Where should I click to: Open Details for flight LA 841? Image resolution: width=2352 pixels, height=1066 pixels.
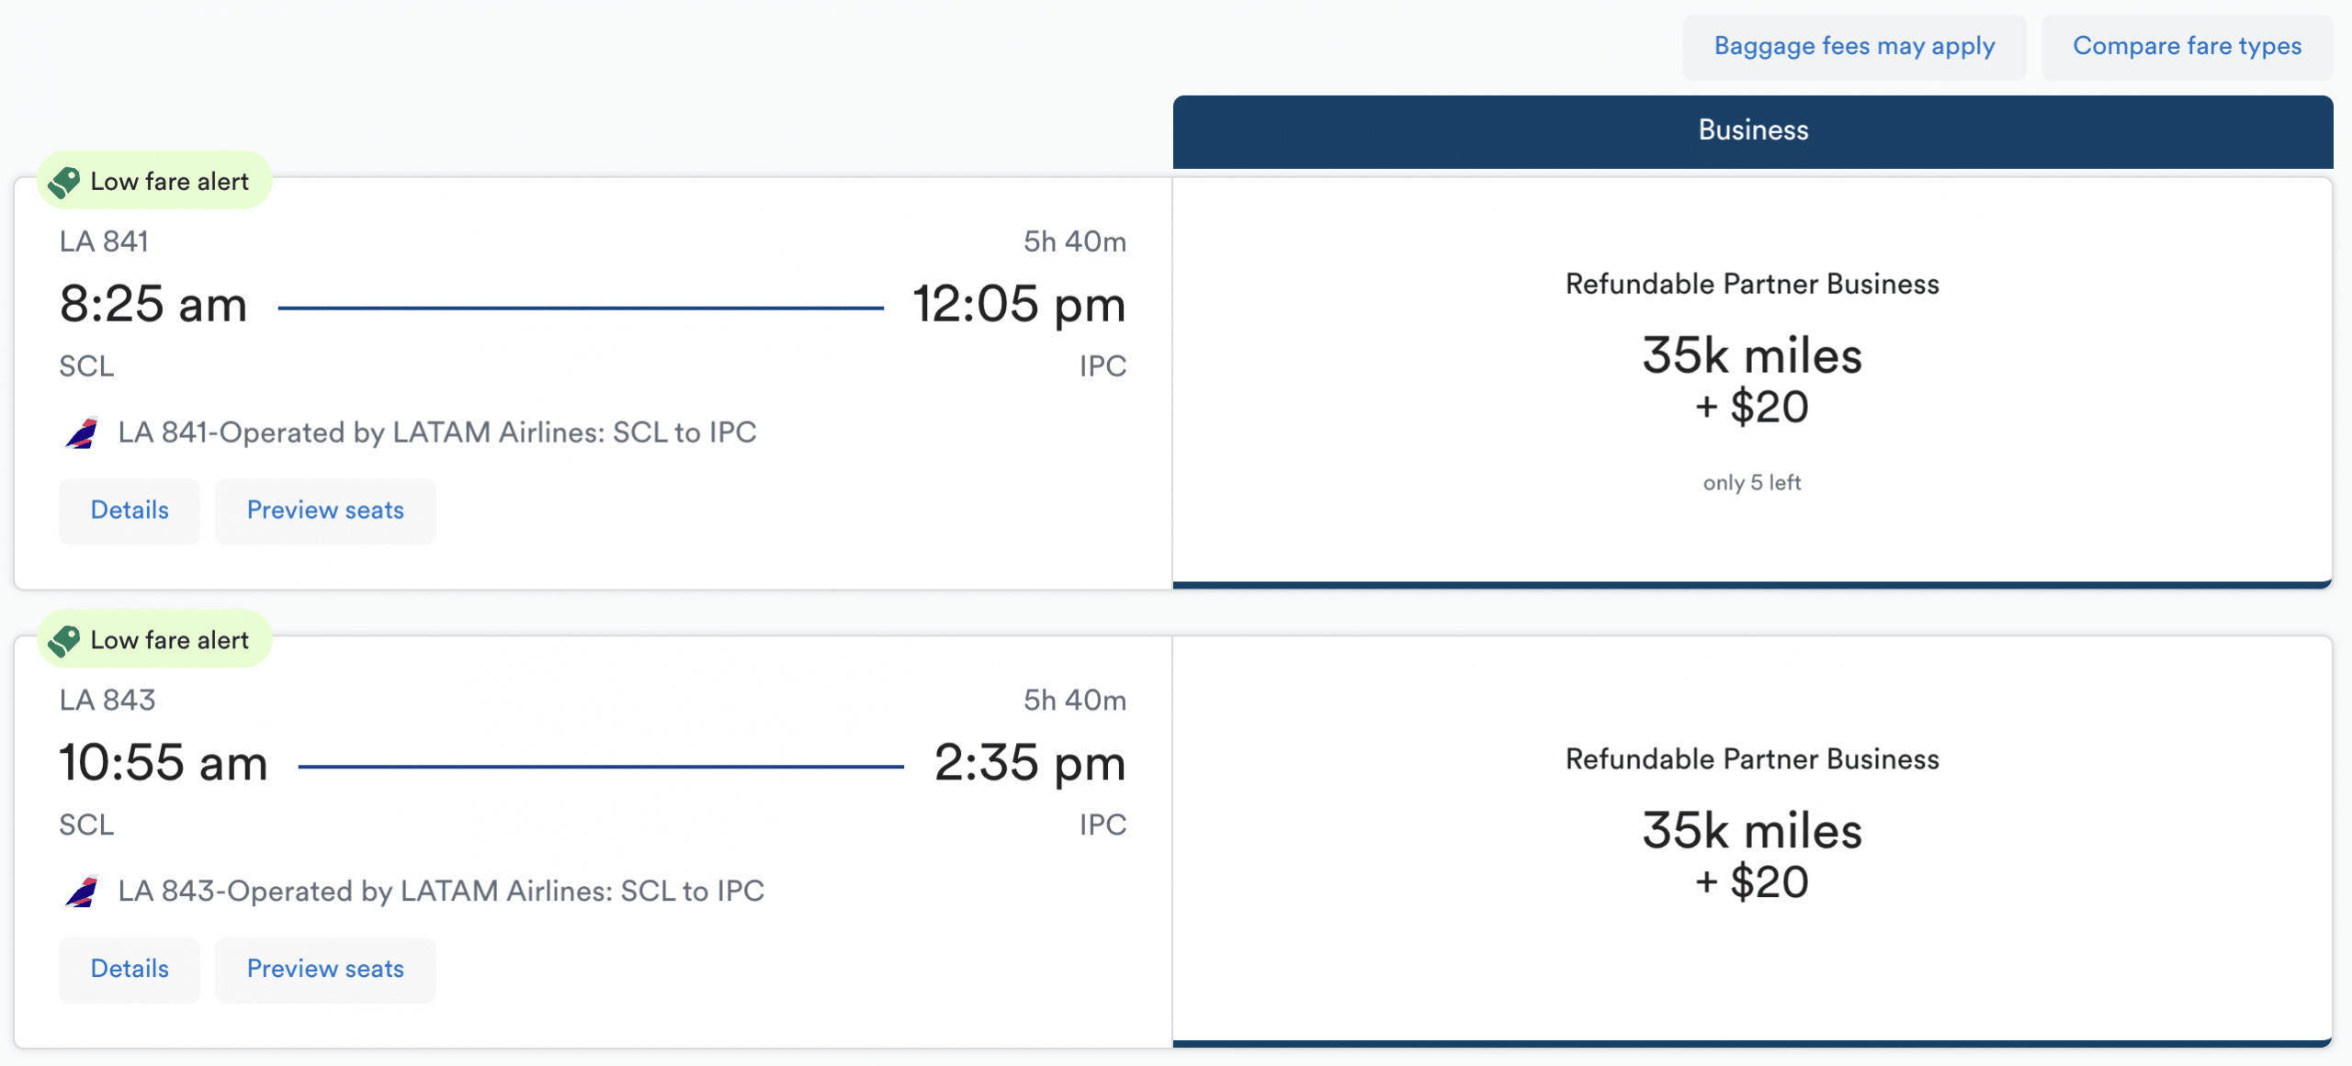tap(130, 511)
